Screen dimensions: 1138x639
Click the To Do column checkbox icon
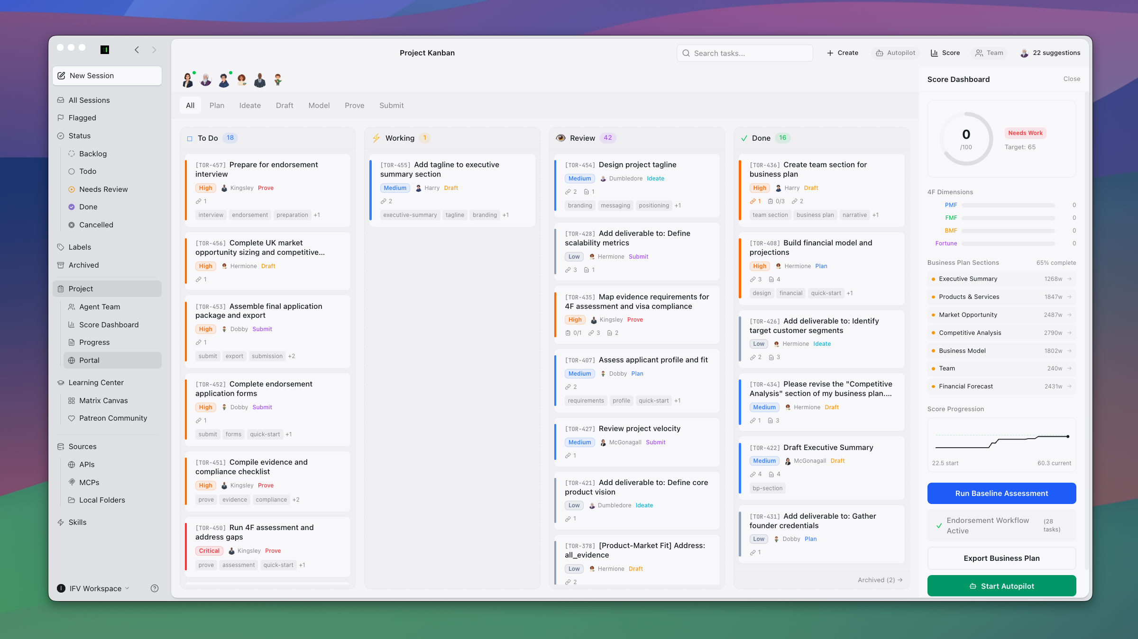[190, 138]
